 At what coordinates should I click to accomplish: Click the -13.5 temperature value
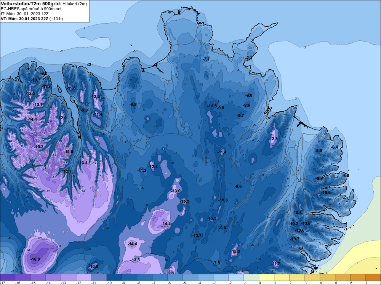(135, 260)
